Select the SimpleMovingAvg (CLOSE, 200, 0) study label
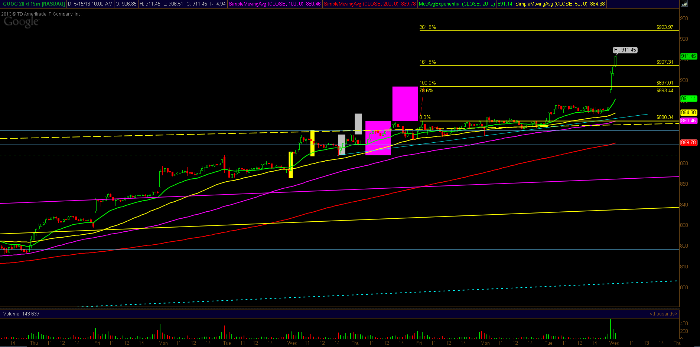This screenshot has height=347, width=700. coord(361,4)
